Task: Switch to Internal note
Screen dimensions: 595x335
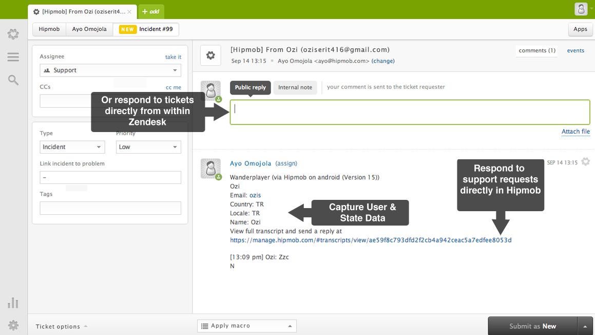Action: pos(295,87)
